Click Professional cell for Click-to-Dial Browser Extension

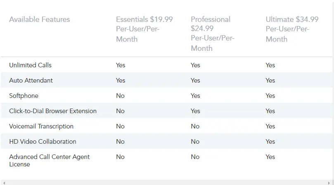click(195, 111)
